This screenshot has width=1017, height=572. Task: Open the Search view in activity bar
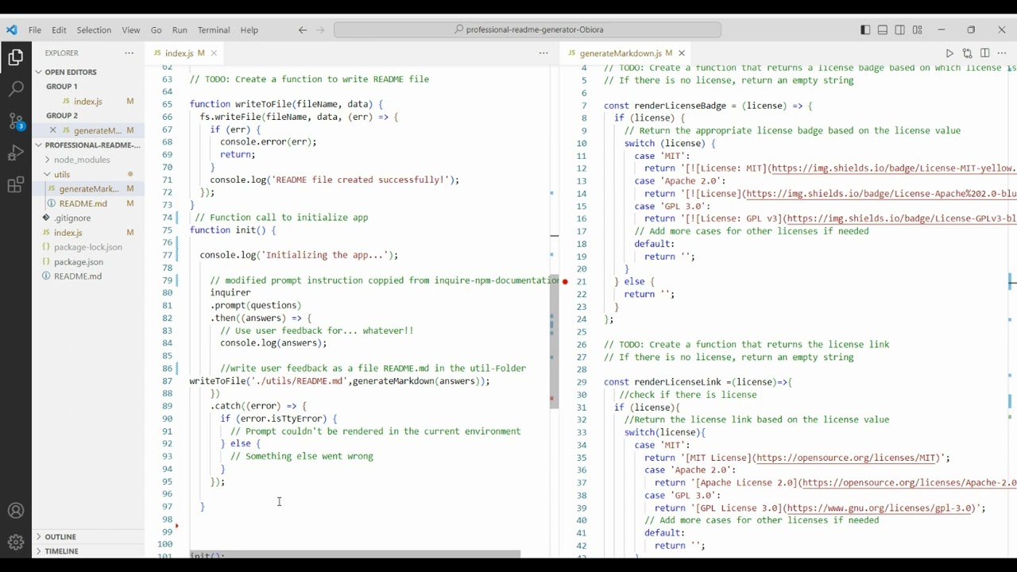16,89
